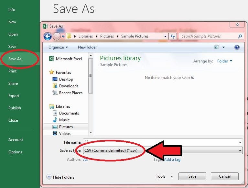
Task: Choose Print from the green sidebar
Action: tap(13, 71)
